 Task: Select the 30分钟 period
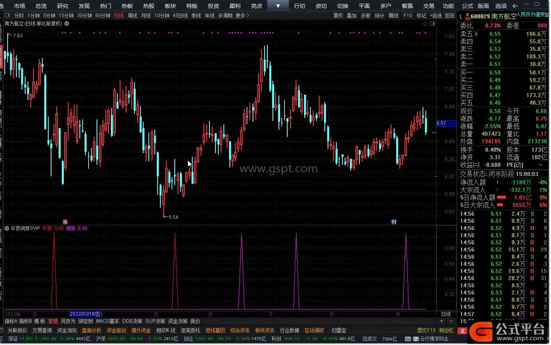(85, 16)
